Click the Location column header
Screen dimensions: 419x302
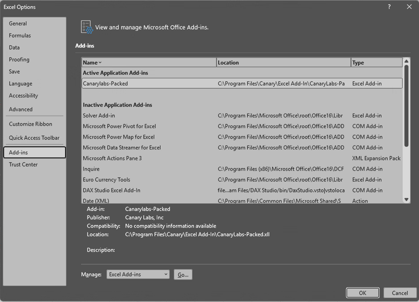[x=283, y=63]
